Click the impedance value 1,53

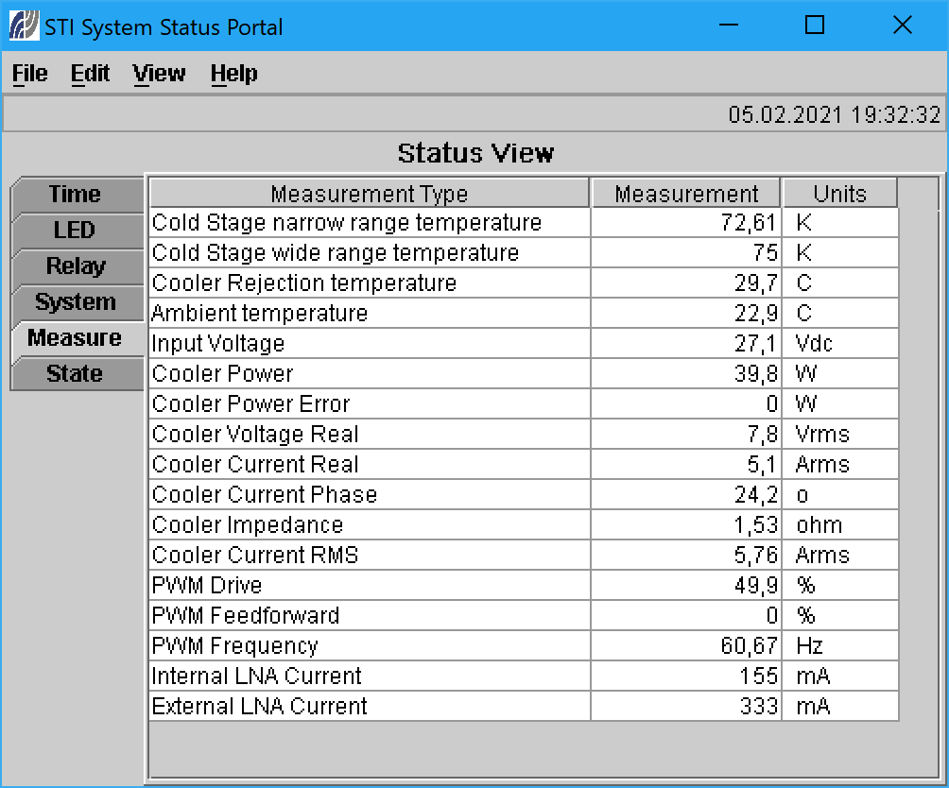[x=756, y=525]
